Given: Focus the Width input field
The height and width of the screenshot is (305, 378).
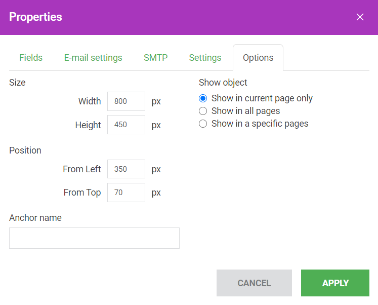Looking at the screenshot, I should [126, 101].
